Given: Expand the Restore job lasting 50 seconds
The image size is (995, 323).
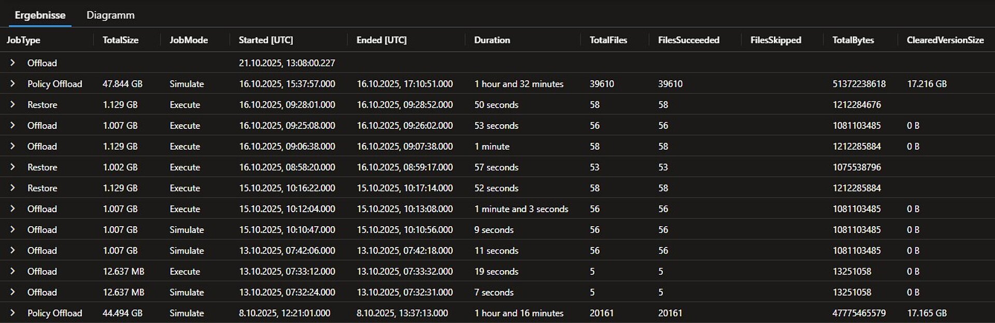Looking at the screenshot, I should tap(12, 105).
